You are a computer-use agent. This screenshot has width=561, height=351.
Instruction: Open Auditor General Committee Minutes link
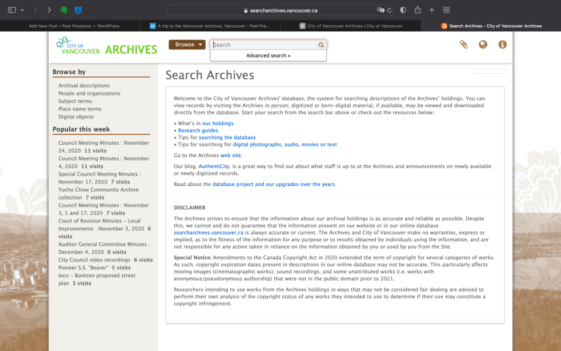click(104, 248)
